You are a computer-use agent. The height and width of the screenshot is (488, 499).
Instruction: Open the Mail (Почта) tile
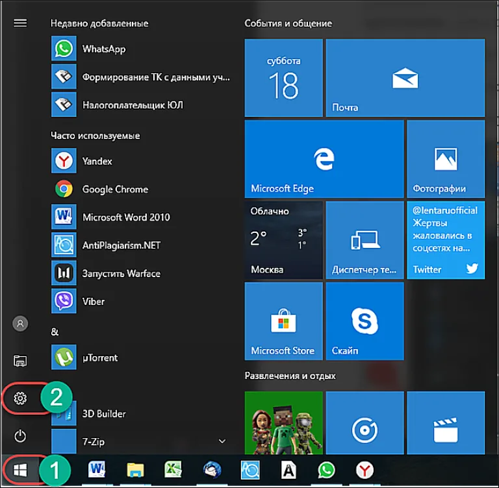(405, 78)
